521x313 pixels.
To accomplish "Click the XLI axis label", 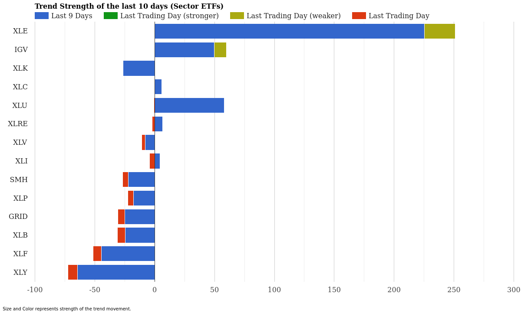I will (x=22, y=161).
